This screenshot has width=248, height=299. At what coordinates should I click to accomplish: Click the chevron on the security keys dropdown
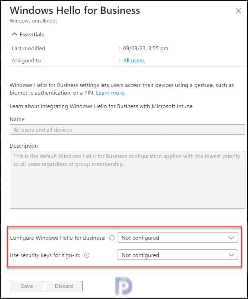[232, 255]
